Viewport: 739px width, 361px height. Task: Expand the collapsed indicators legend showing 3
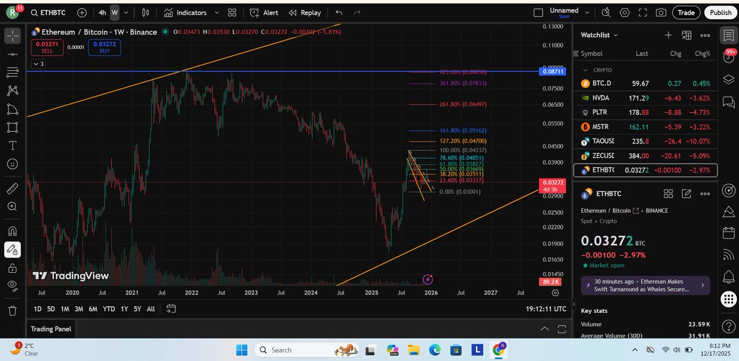(x=38, y=63)
